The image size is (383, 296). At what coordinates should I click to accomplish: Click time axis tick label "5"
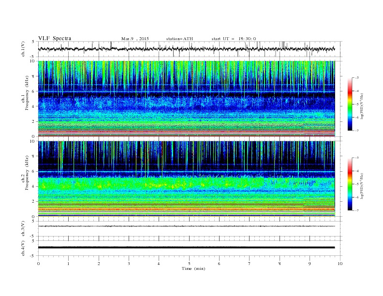[189, 264]
